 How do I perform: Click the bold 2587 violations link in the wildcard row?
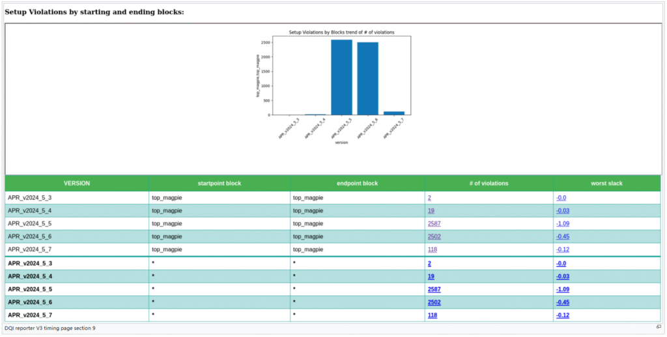tap(434, 289)
